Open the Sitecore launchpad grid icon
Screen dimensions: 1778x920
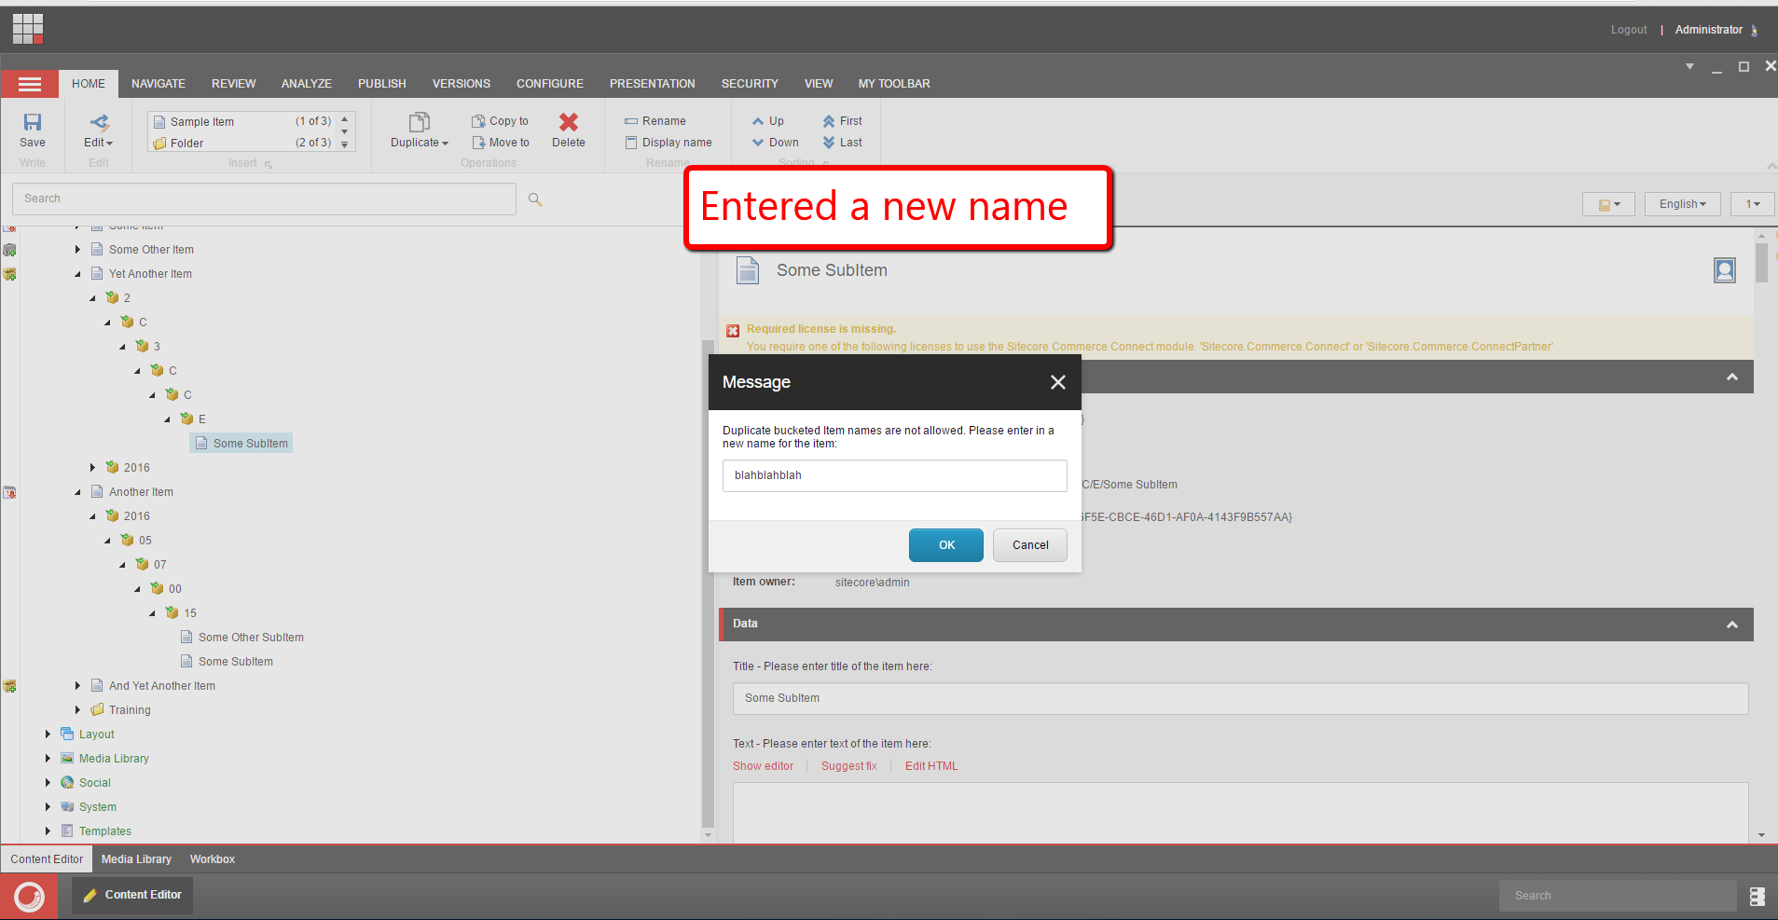tap(28, 29)
